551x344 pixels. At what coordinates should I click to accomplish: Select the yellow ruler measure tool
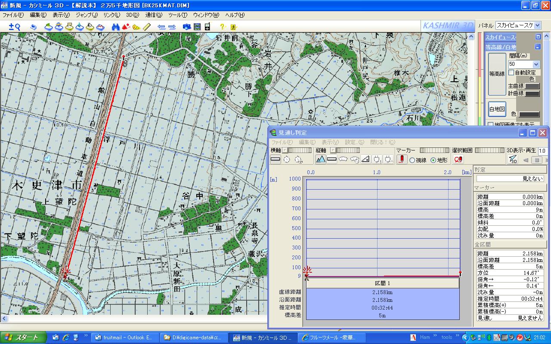[x=147, y=27]
